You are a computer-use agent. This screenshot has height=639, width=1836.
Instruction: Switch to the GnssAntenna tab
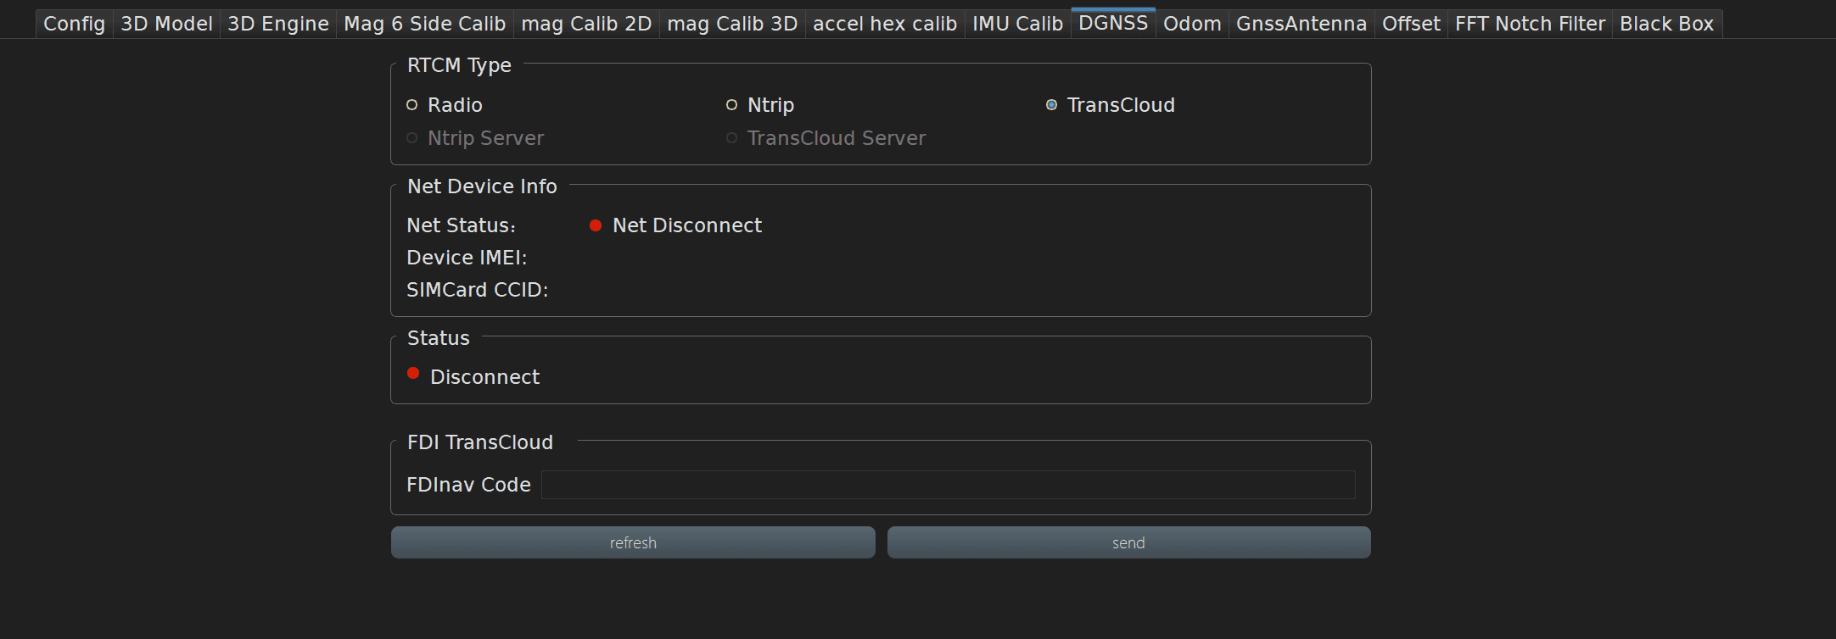click(x=1301, y=24)
